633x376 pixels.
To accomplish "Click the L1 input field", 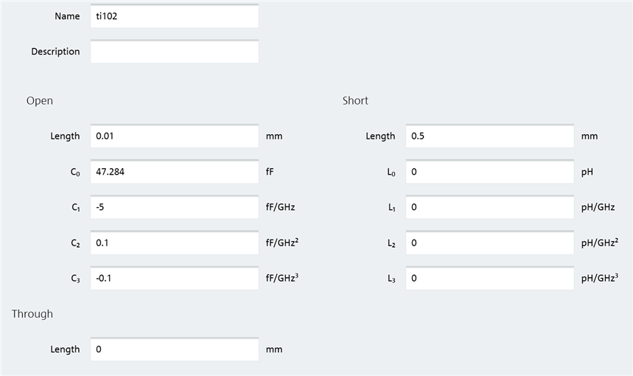I will coord(489,207).
